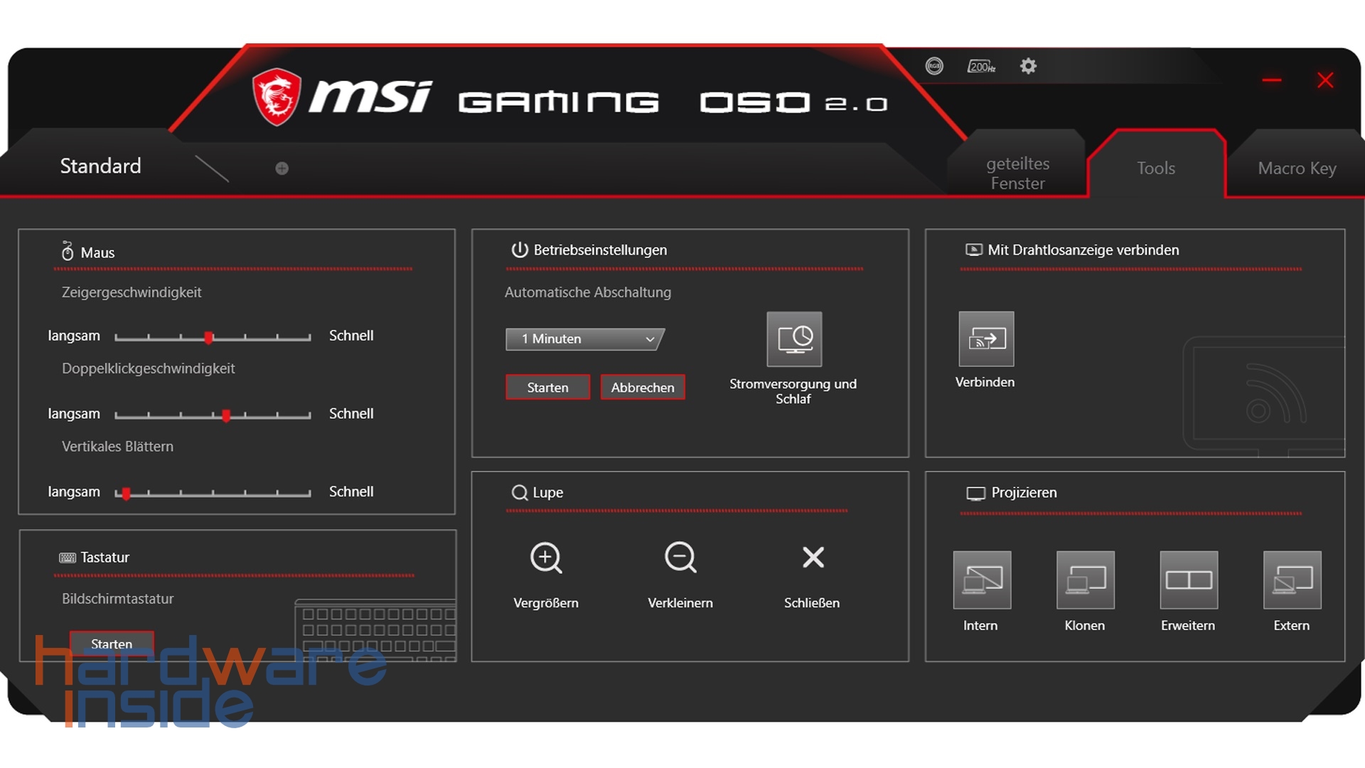
Task: Start the Bildschirmtastatur with Starten button
Action: tap(112, 644)
